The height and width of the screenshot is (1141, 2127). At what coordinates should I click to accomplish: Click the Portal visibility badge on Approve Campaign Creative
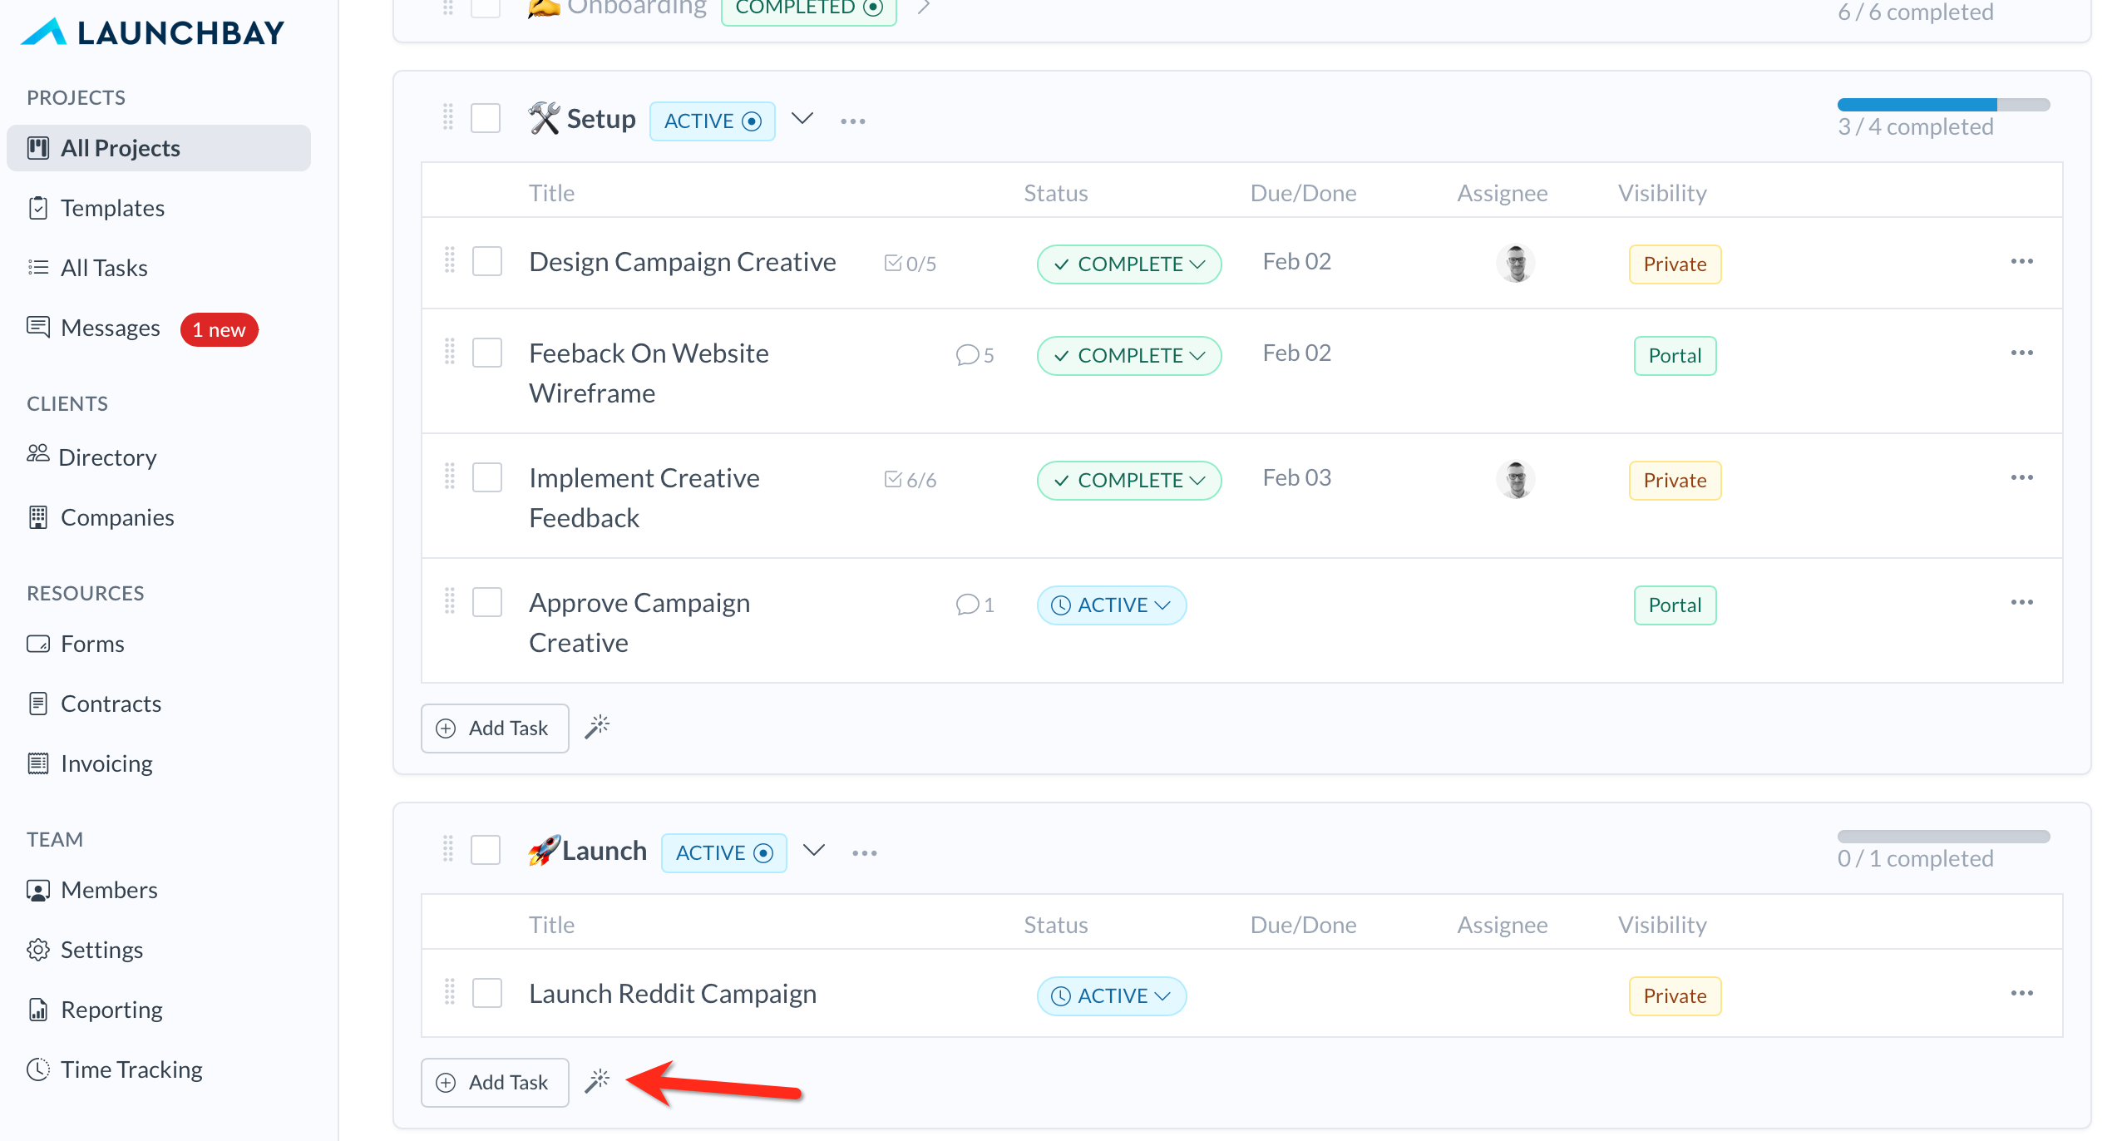tap(1674, 605)
